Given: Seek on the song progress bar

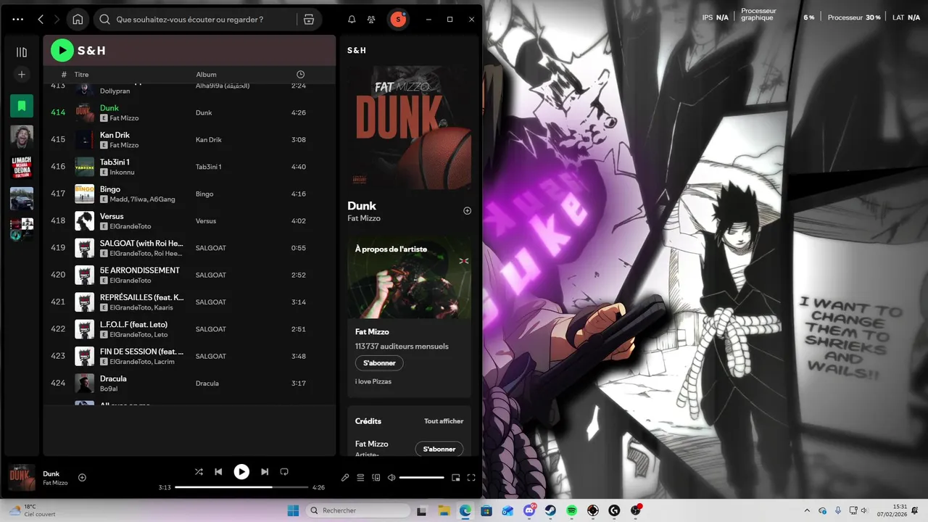Looking at the screenshot, I should (241, 487).
